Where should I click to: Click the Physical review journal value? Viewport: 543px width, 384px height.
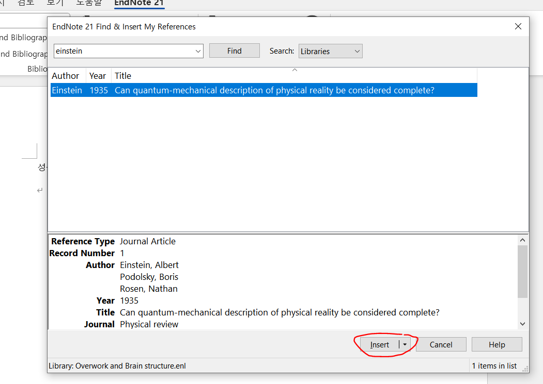tap(149, 324)
